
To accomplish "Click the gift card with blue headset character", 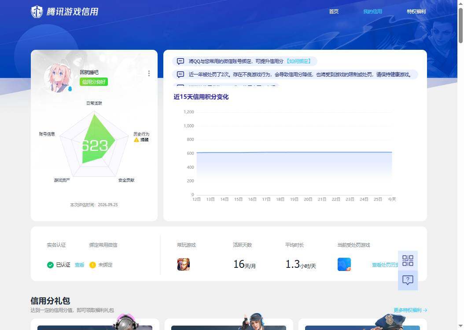I will [228, 324].
